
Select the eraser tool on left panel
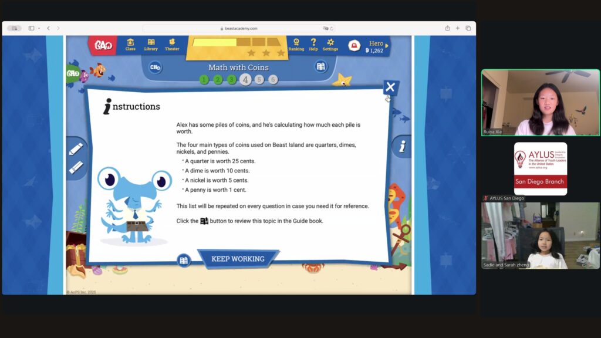click(76, 168)
